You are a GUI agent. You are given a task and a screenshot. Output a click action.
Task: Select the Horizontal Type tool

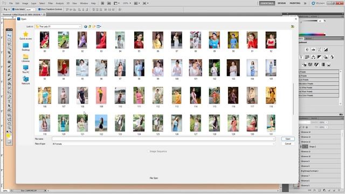pos(9,101)
